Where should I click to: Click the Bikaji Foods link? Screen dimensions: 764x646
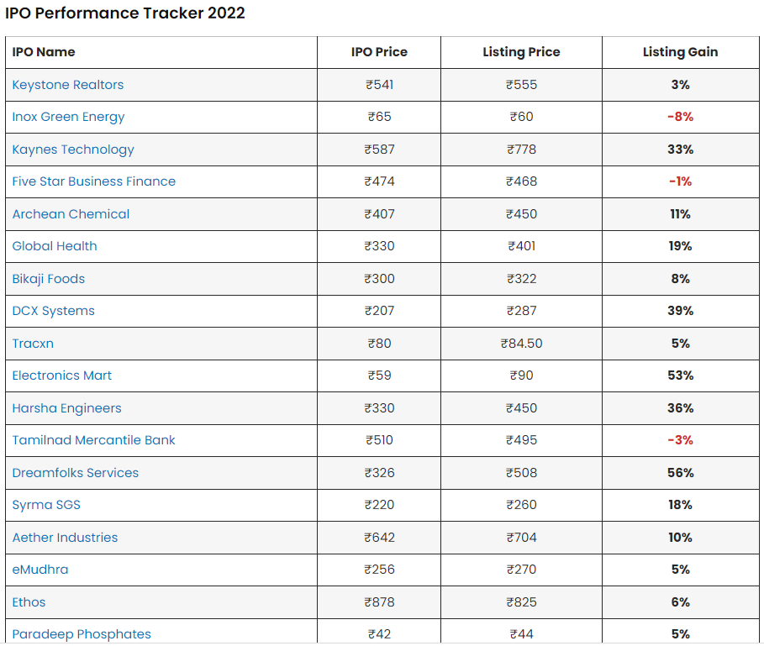click(48, 279)
